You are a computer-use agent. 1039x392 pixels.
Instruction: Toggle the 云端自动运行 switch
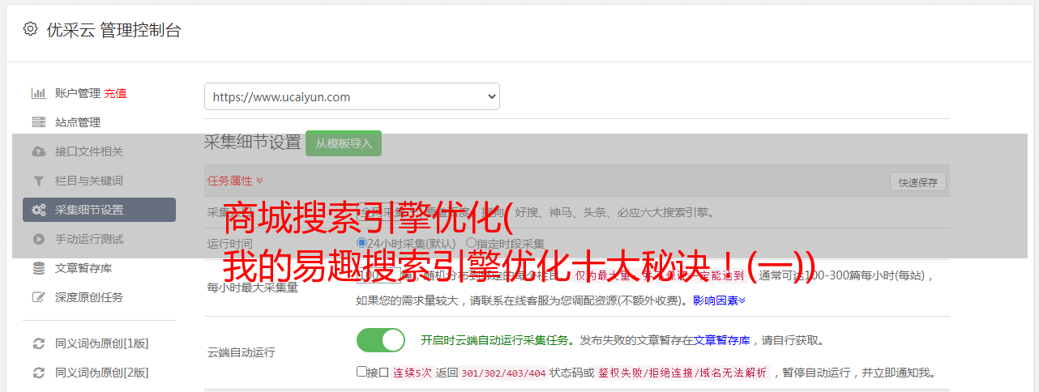pyautogui.click(x=381, y=340)
